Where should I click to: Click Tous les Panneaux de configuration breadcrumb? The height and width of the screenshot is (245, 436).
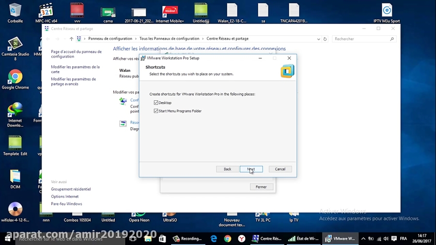coord(170,39)
